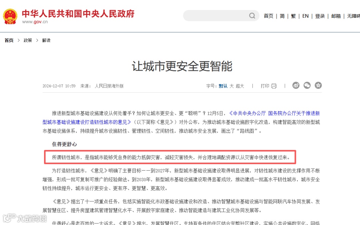The height and width of the screenshot is (225, 360).
Task: Click the source text 人民日报海外版
Action: pos(109,86)
